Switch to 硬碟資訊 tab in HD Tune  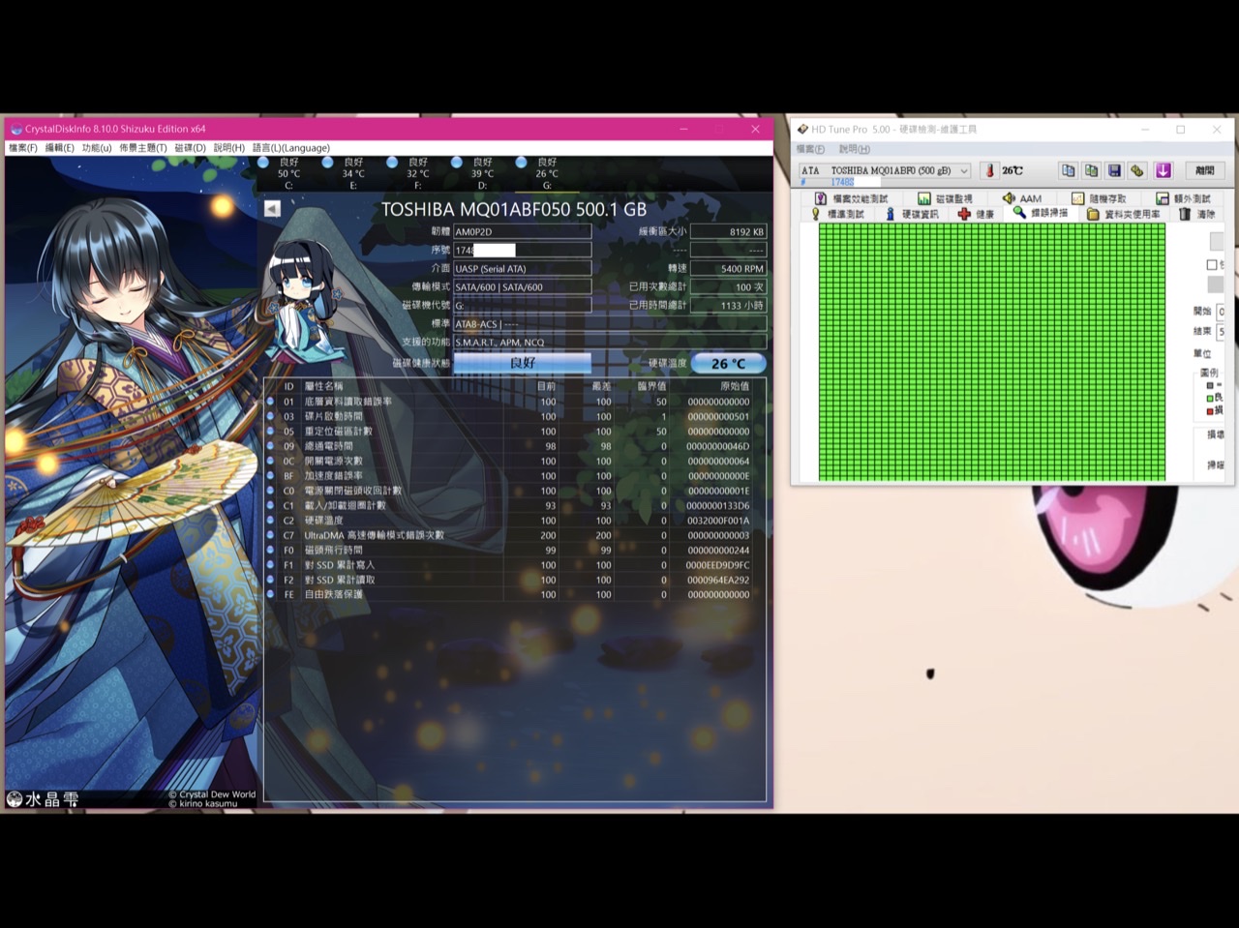912,214
